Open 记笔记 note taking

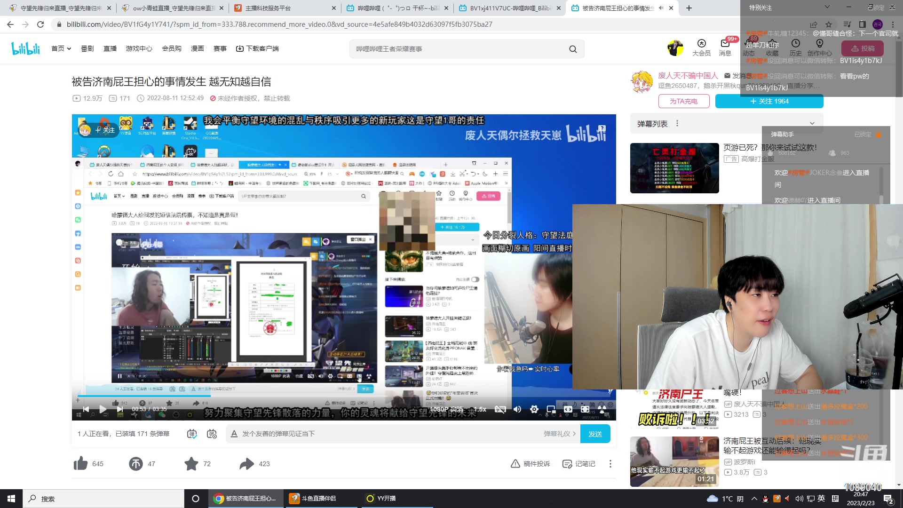pos(579,464)
